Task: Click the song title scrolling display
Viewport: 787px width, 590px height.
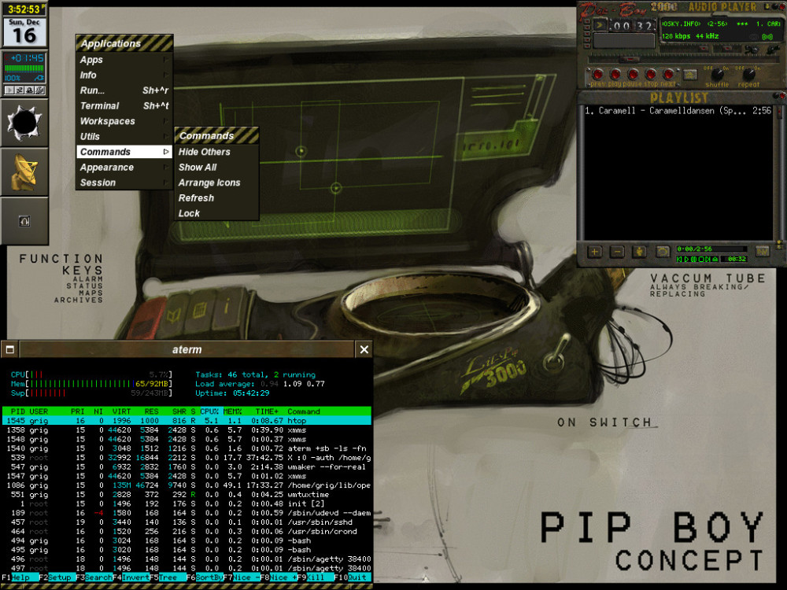Action: click(x=721, y=24)
